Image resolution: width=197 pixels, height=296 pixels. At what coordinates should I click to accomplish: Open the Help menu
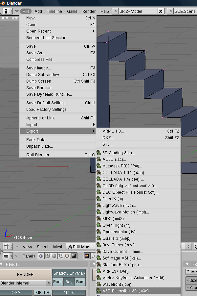pyautogui.click(x=105, y=11)
